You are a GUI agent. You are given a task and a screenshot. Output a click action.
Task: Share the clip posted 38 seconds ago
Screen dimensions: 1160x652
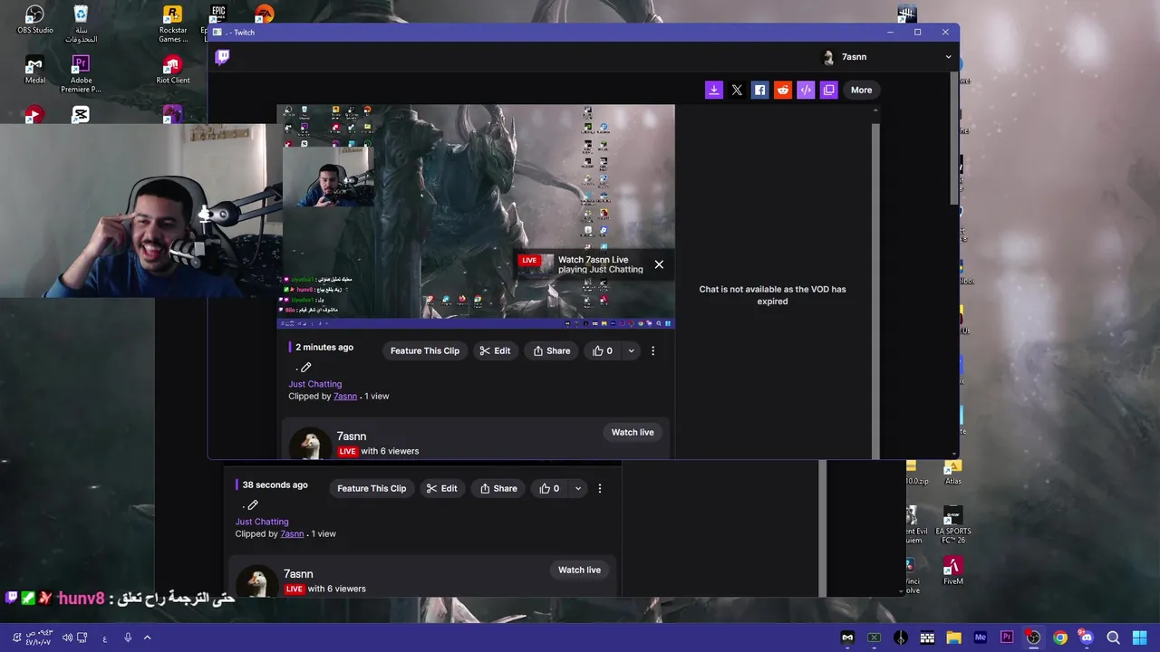click(498, 488)
